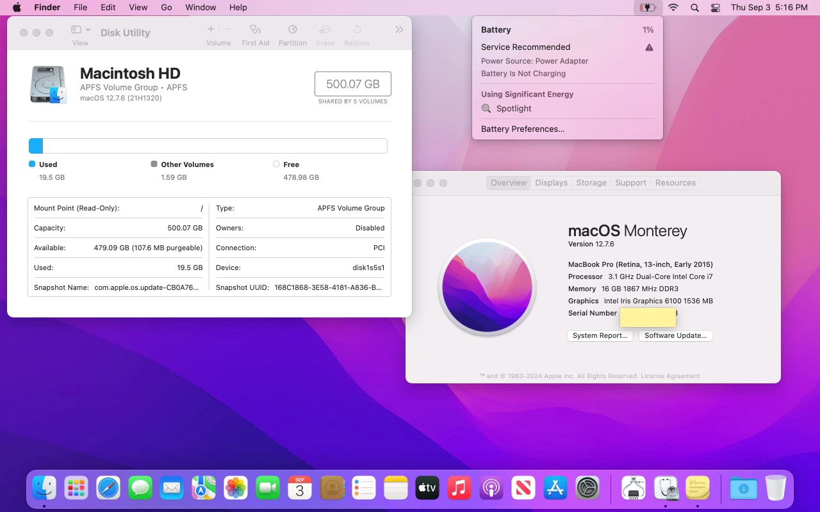Click Disk Utility icon in the Dock
The height and width of the screenshot is (512, 820).
point(666,488)
